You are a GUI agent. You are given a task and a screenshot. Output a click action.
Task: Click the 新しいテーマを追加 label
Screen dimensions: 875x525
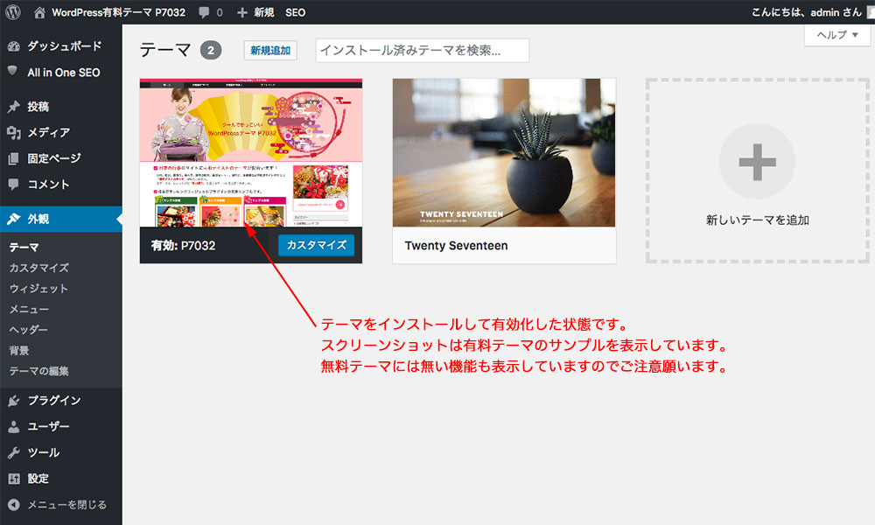point(757,220)
